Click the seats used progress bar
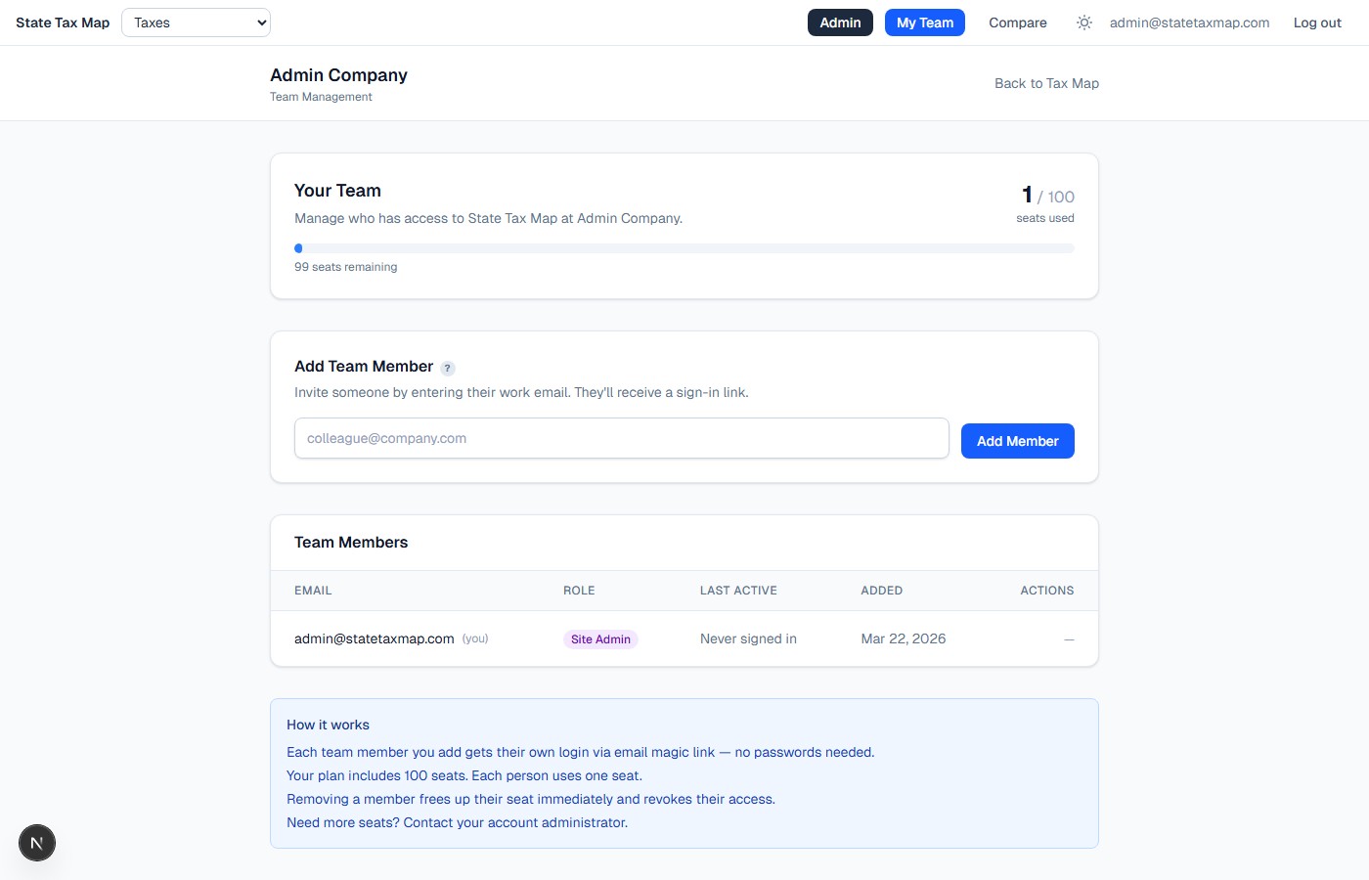 pos(684,248)
